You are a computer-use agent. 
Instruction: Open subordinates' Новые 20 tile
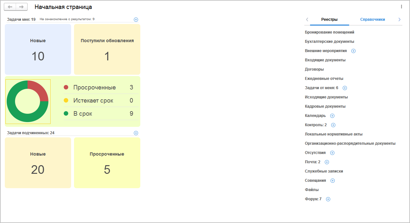click(38, 163)
